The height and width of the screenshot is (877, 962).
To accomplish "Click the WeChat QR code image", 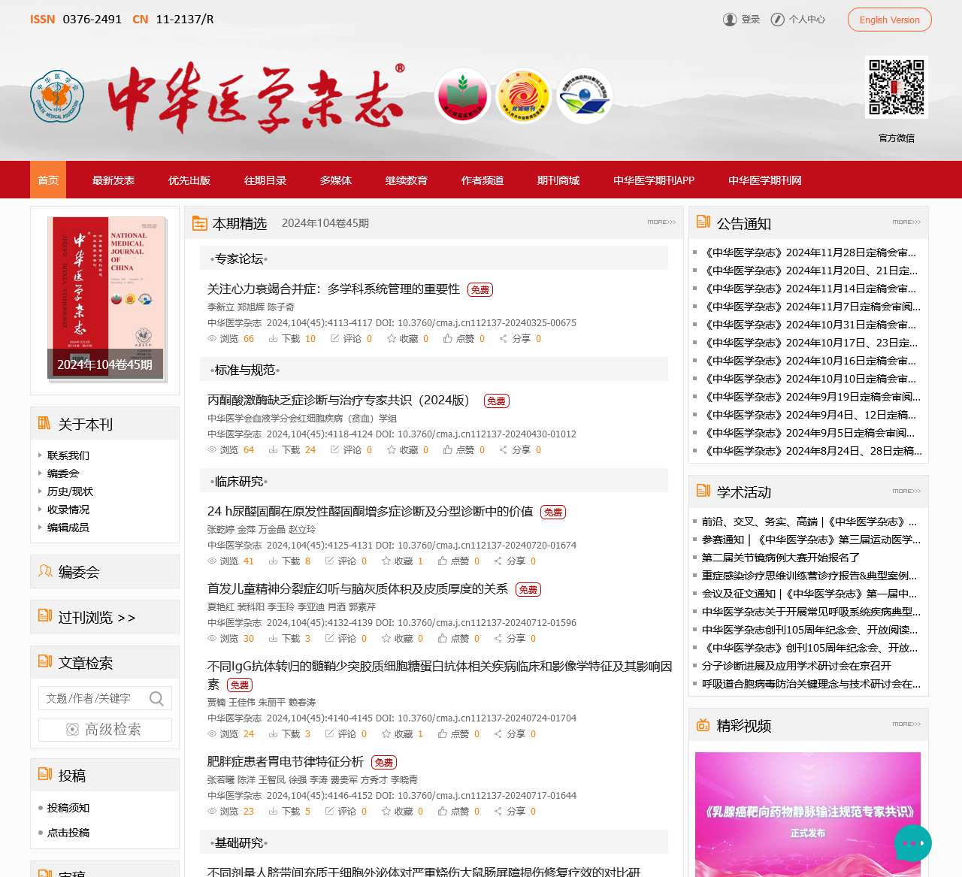I will coord(896,87).
